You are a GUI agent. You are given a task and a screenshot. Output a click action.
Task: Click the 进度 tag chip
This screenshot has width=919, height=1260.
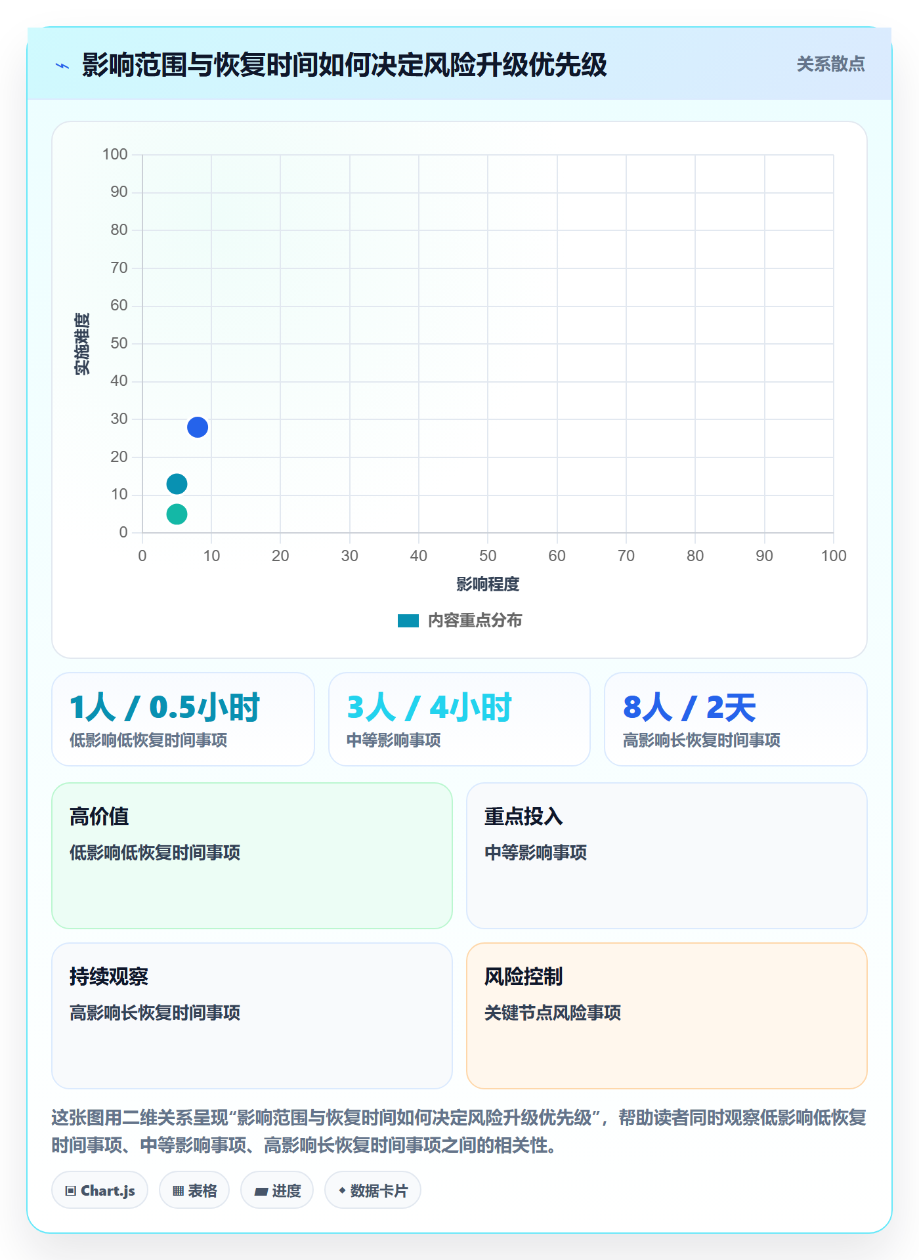click(277, 1190)
